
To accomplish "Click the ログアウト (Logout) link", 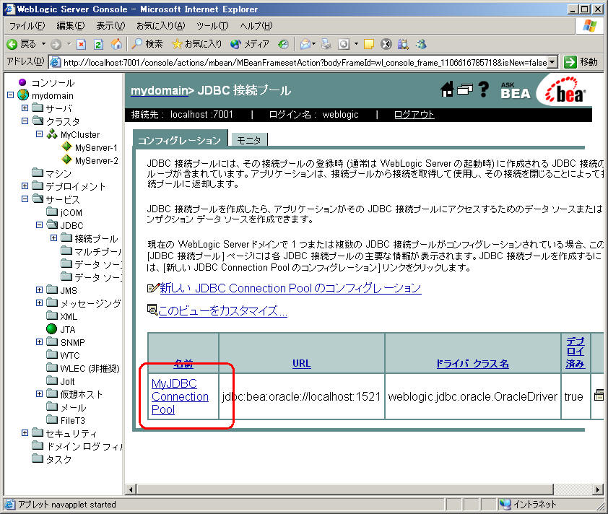I will (414, 115).
